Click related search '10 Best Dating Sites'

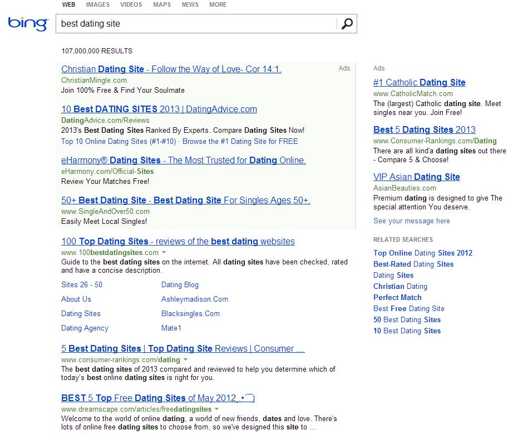(x=407, y=331)
